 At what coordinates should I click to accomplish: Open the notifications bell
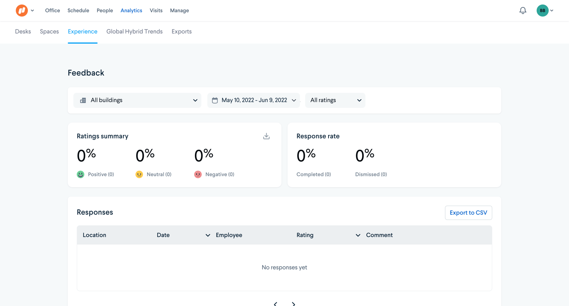(x=523, y=11)
